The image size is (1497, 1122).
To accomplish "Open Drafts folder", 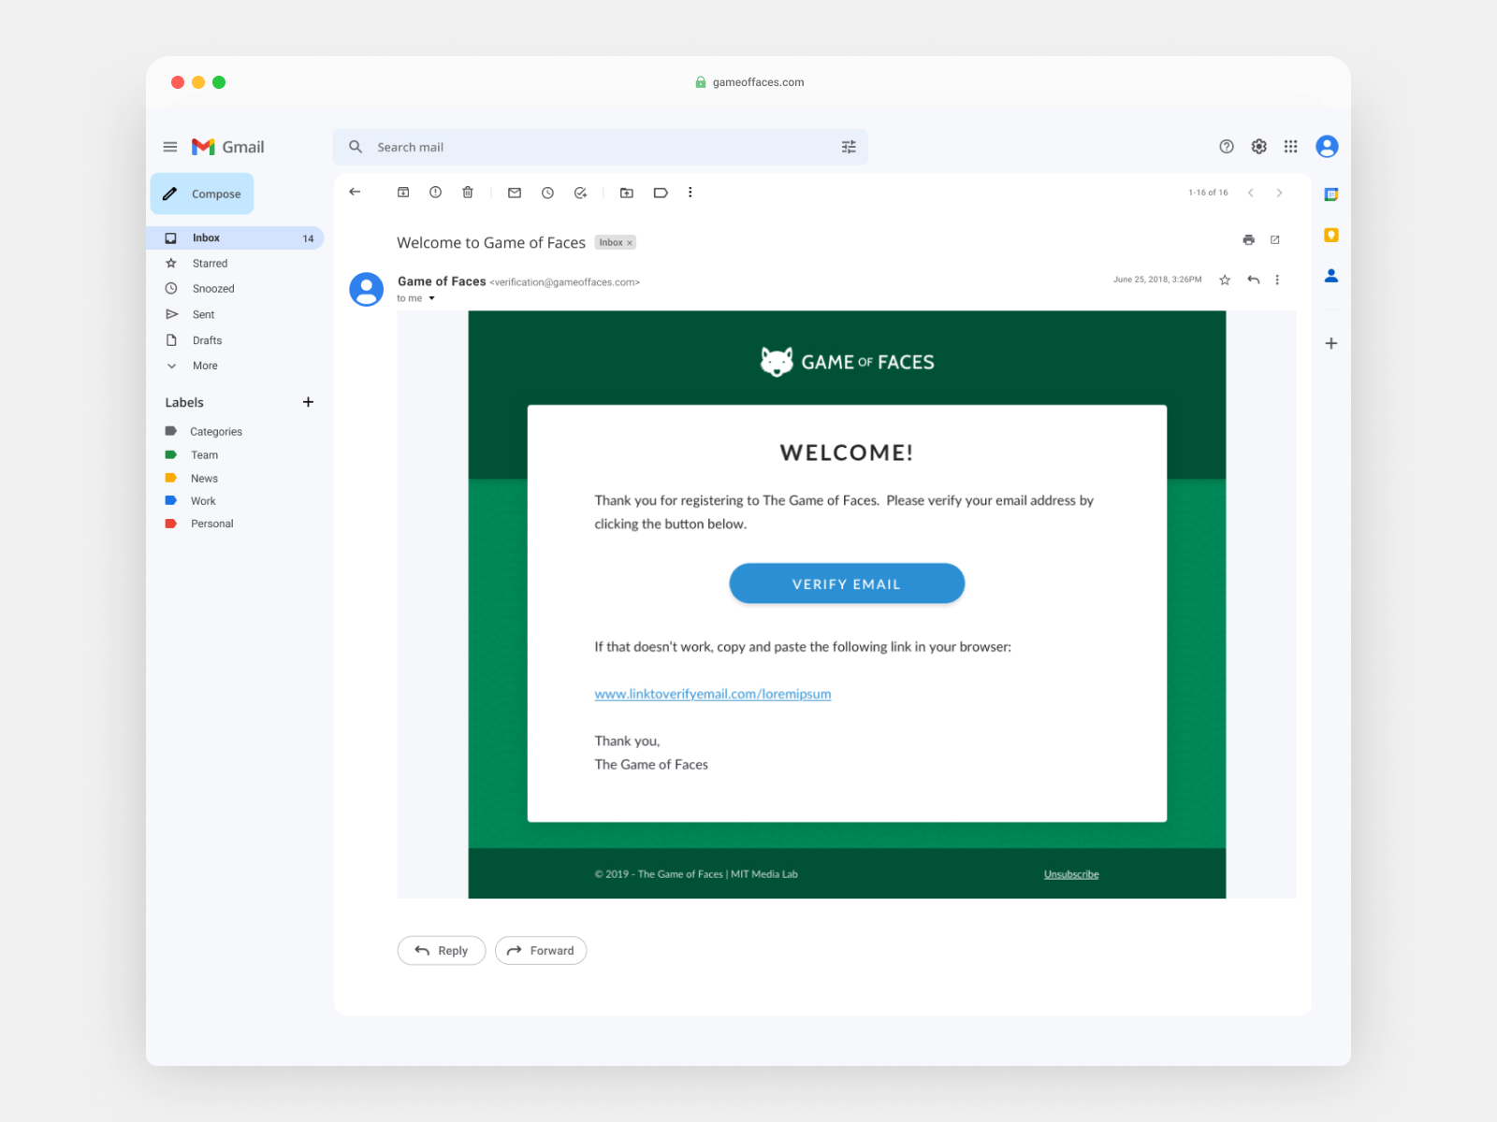I will [207, 340].
